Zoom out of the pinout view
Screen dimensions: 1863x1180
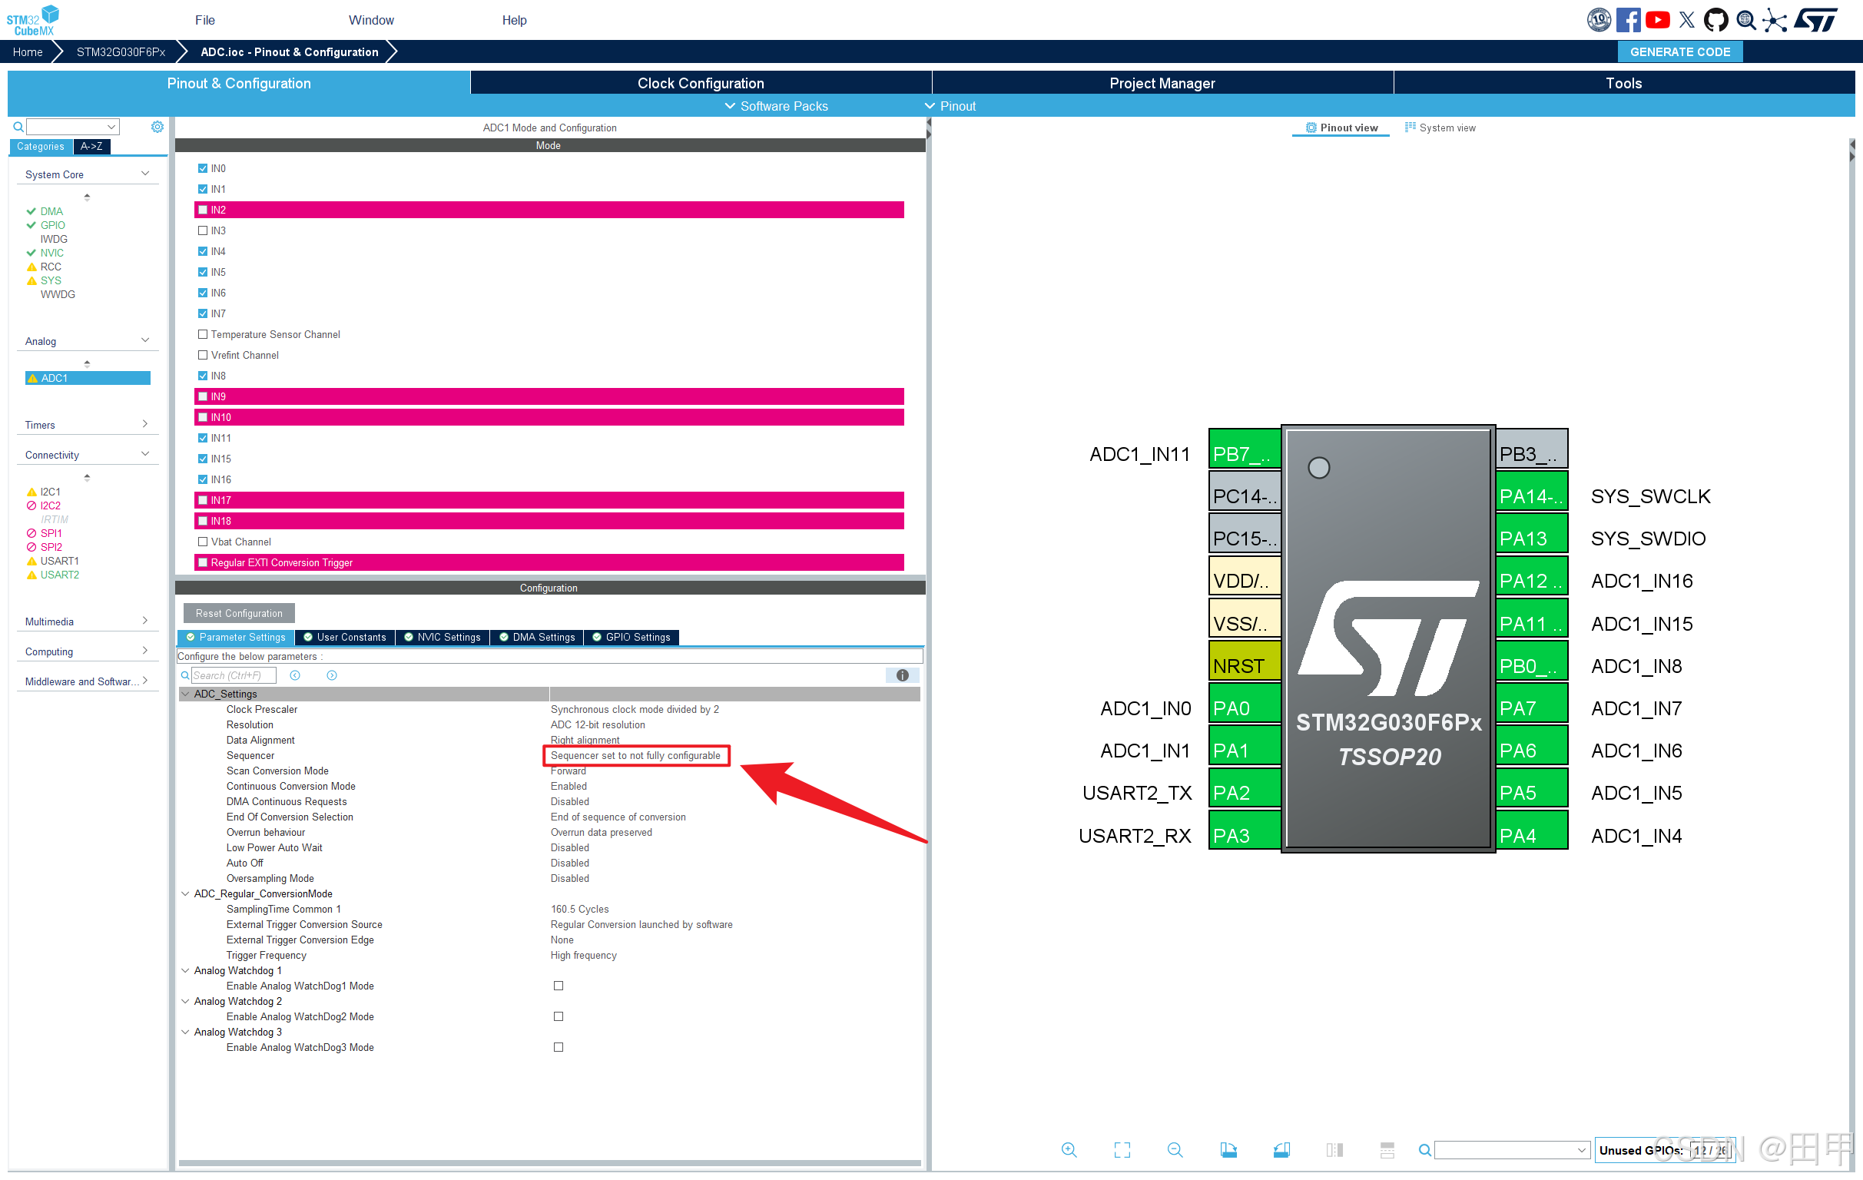1175,1150
